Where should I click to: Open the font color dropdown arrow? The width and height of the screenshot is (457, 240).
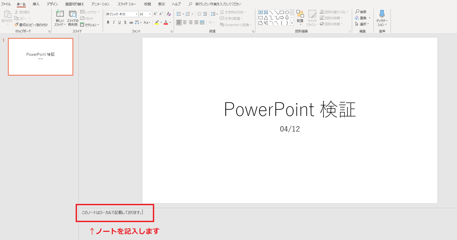click(170, 23)
